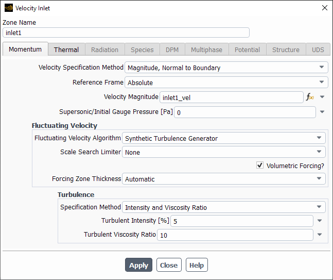Click the expression (fx) icon for Velocity Magnitude
This screenshot has height=280, width=333.
click(x=310, y=97)
